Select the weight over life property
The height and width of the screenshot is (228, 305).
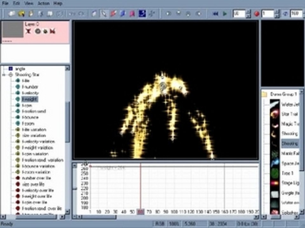[37, 196]
